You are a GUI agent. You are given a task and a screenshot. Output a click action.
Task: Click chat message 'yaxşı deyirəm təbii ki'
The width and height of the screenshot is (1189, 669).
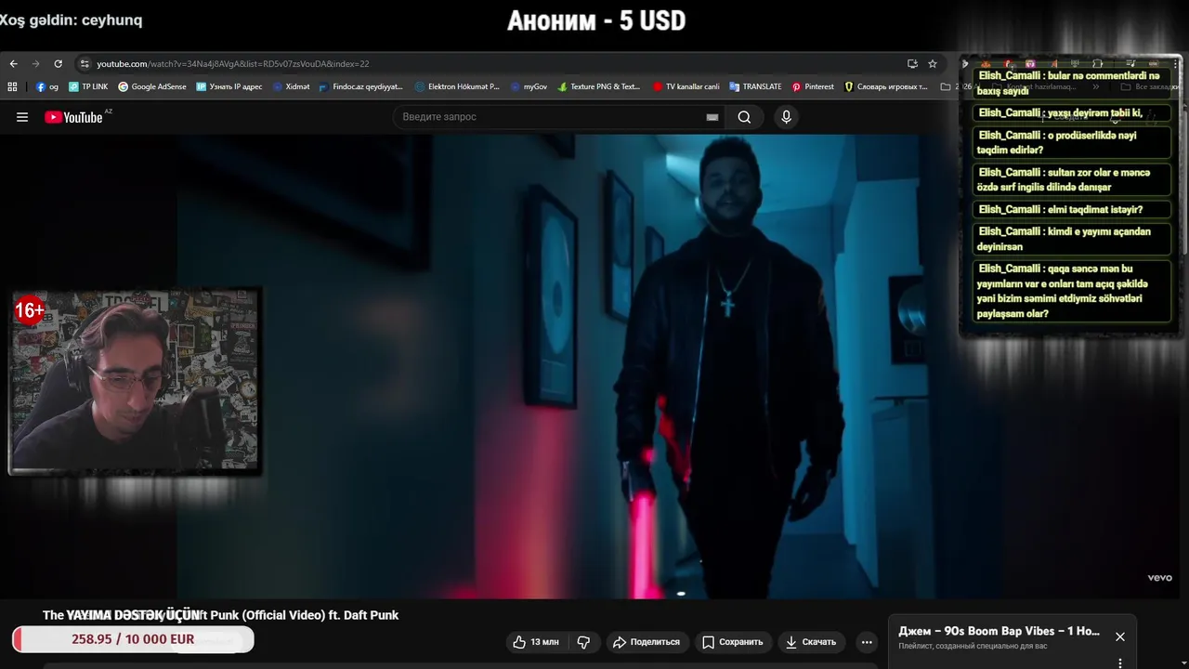coord(1072,113)
